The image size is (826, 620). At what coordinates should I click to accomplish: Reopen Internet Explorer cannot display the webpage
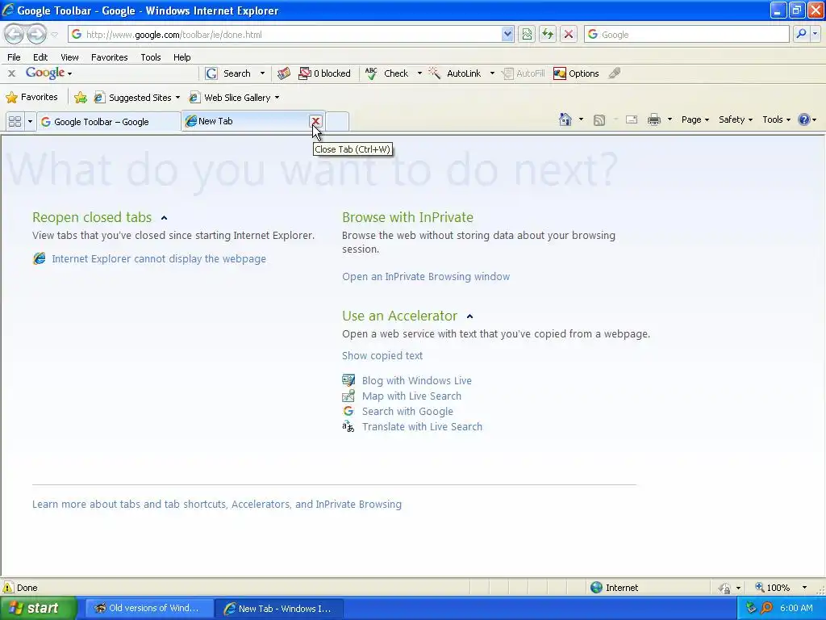pyautogui.click(x=159, y=259)
